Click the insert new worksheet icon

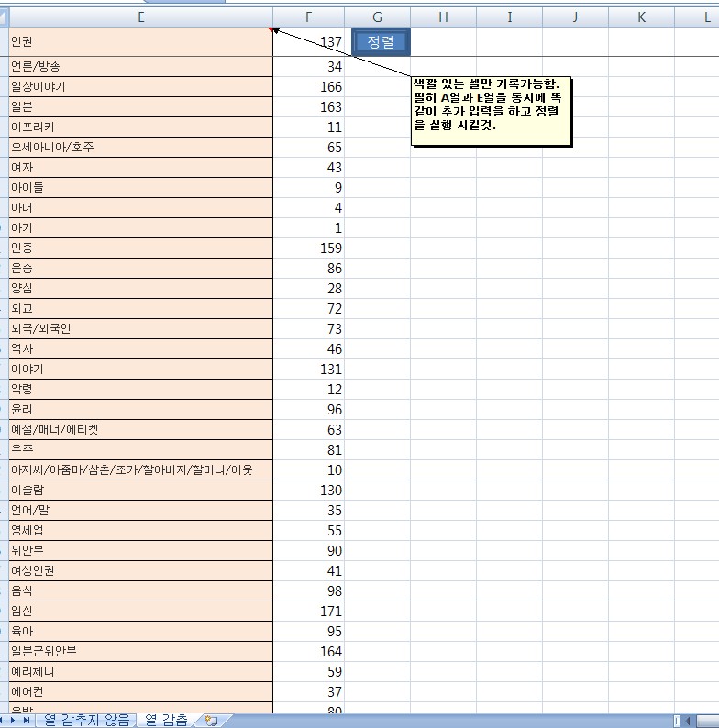(211, 721)
